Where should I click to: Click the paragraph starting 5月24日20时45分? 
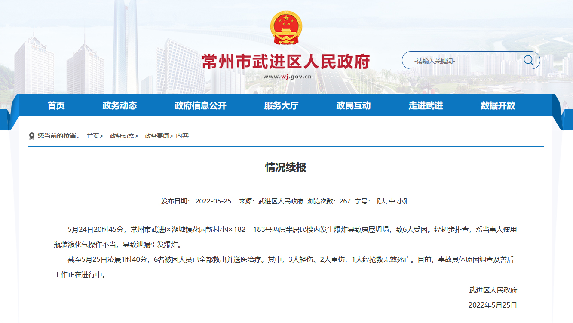pos(285,237)
